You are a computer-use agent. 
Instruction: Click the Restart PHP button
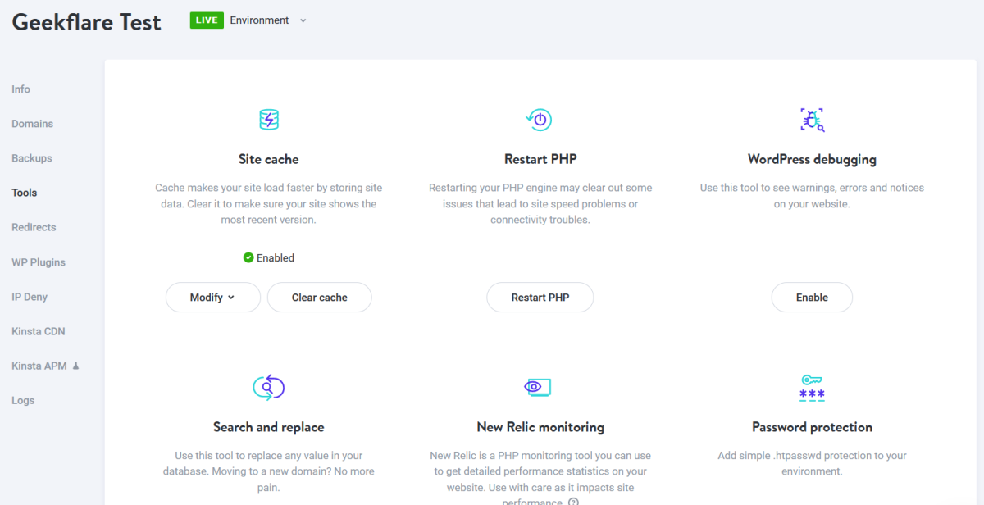(x=540, y=298)
